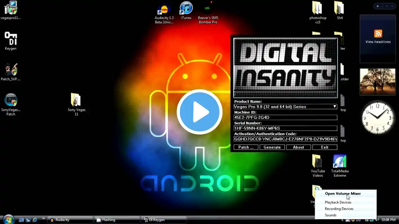The width and height of the screenshot is (399, 224).
Task: Click the Windows Start orb
Action: coord(8,219)
